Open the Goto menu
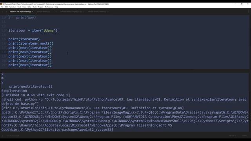 (x=29, y=7)
